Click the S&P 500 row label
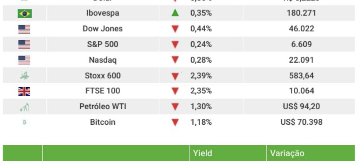356x161 pixels. [x=103, y=44]
